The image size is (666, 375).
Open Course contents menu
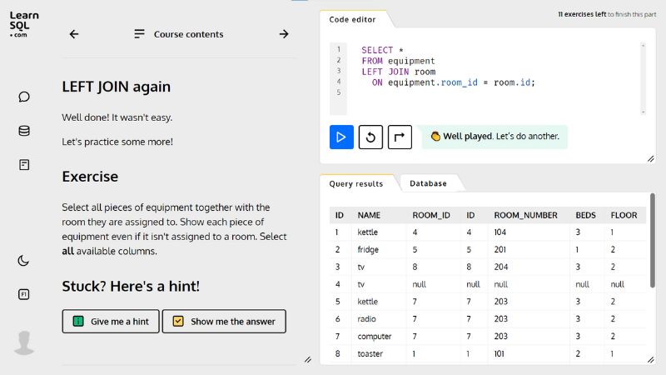pyautogui.click(x=179, y=34)
